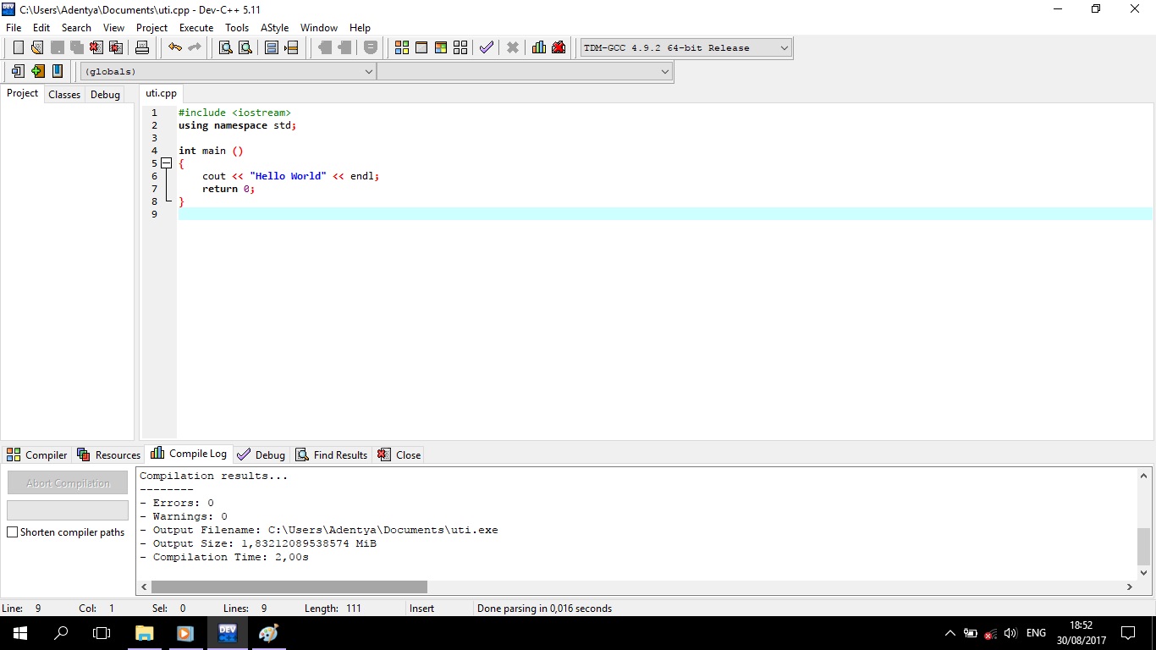Click the Abort Compilation button
The image size is (1156, 650).
pos(68,482)
